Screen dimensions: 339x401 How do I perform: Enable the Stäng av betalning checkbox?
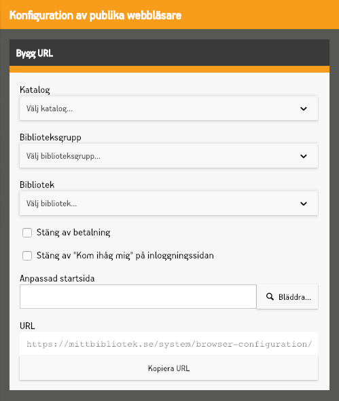click(x=27, y=233)
